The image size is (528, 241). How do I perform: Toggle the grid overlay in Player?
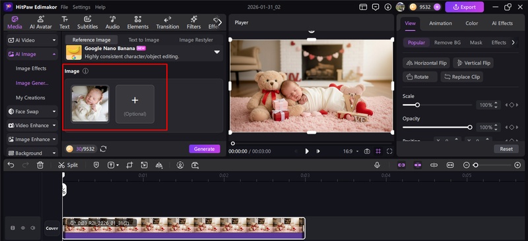coord(378,151)
